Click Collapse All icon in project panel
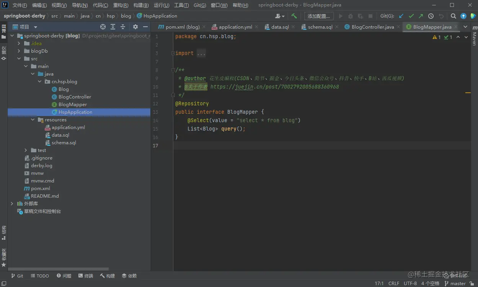 click(x=123, y=27)
